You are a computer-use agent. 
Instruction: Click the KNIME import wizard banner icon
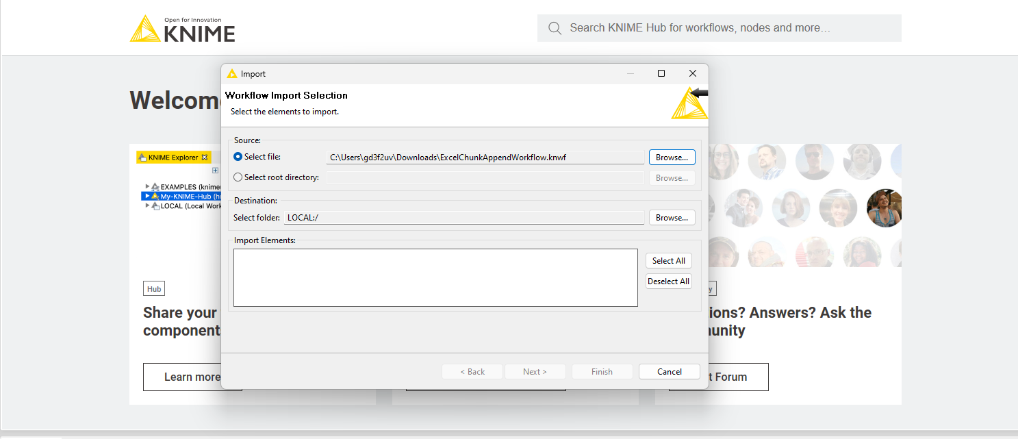click(x=689, y=104)
